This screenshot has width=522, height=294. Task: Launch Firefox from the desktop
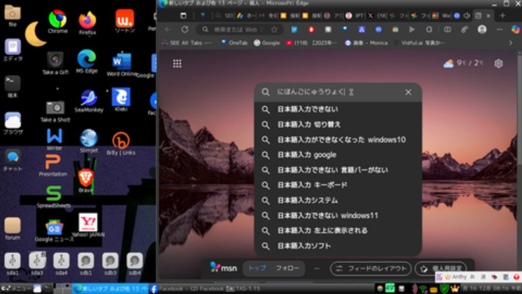87,22
